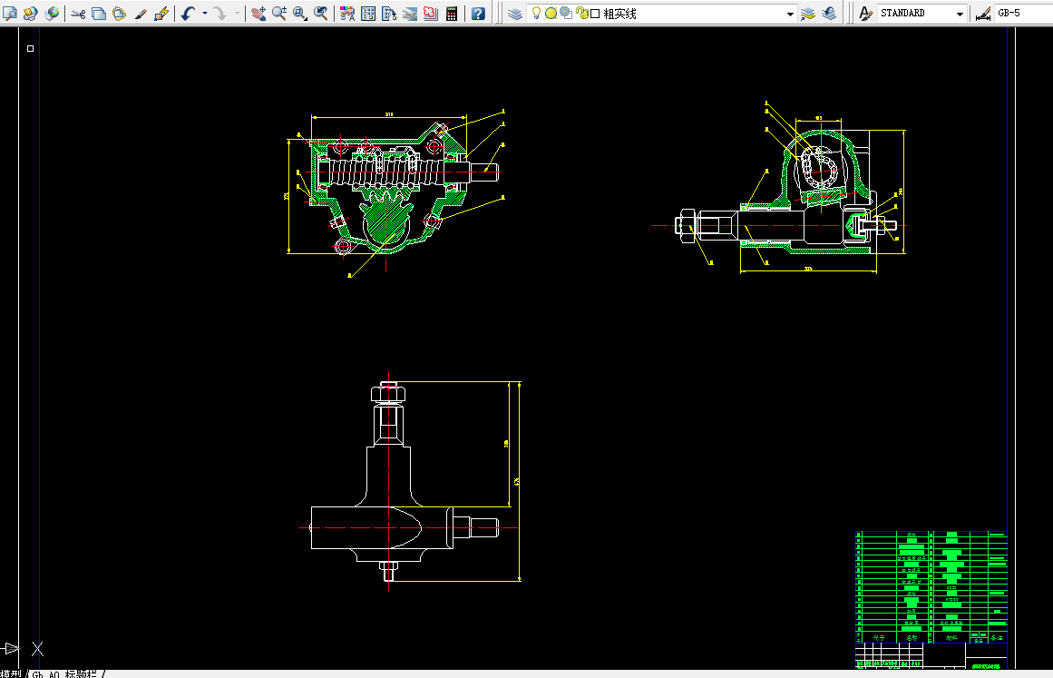The height and width of the screenshot is (678, 1053).
Task: Click the Zoom Previous icon
Action: (x=321, y=14)
